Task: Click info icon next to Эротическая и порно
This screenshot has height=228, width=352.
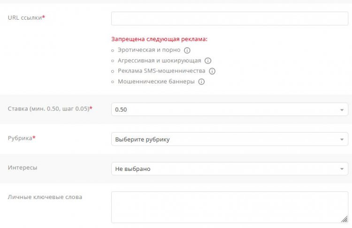Action: pyautogui.click(x=187, y=50)
